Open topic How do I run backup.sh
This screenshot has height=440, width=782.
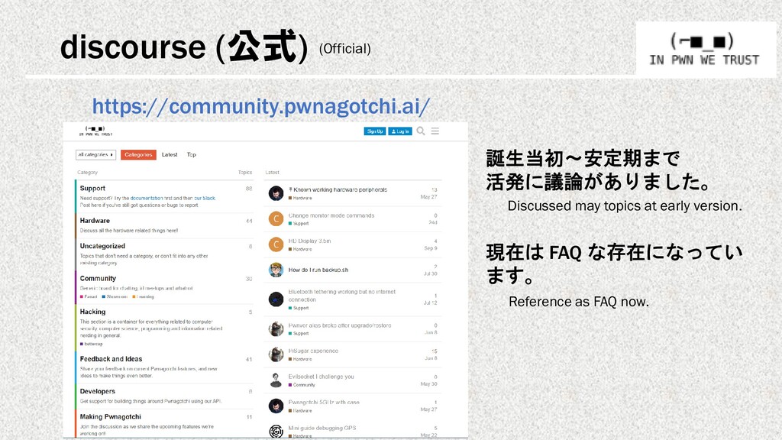(318, 270)
